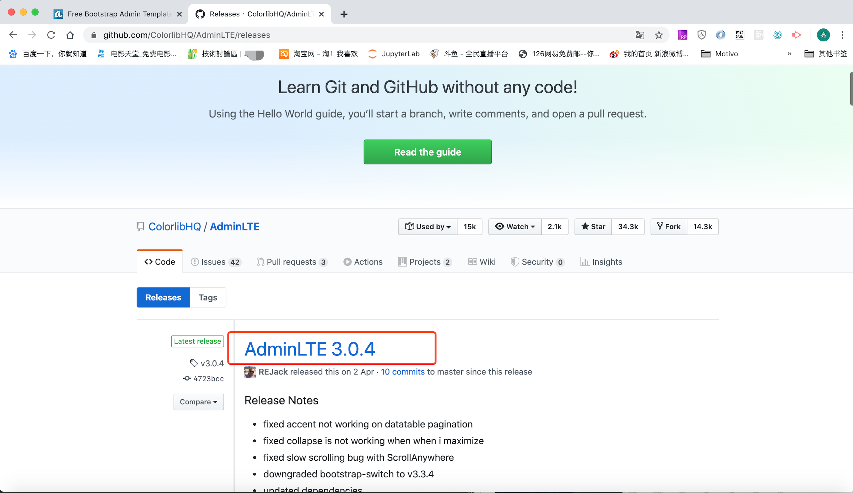
Task: Open commit 4723bcc
Action: click(204, 379)
